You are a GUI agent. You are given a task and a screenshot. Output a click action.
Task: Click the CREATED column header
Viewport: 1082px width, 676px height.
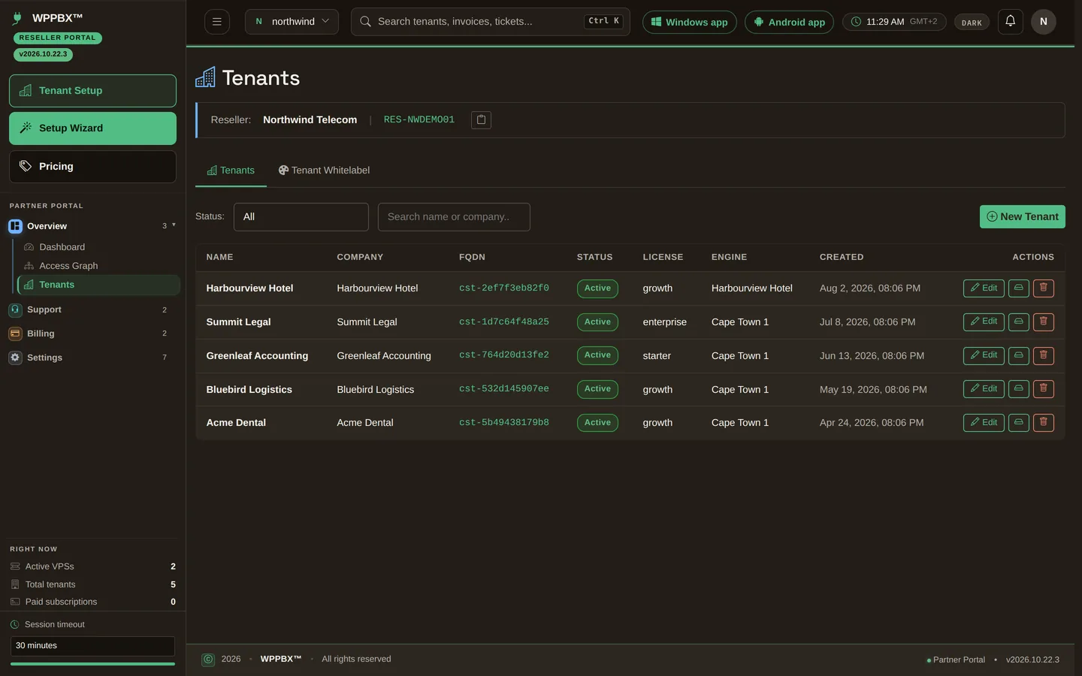(841, 257)
